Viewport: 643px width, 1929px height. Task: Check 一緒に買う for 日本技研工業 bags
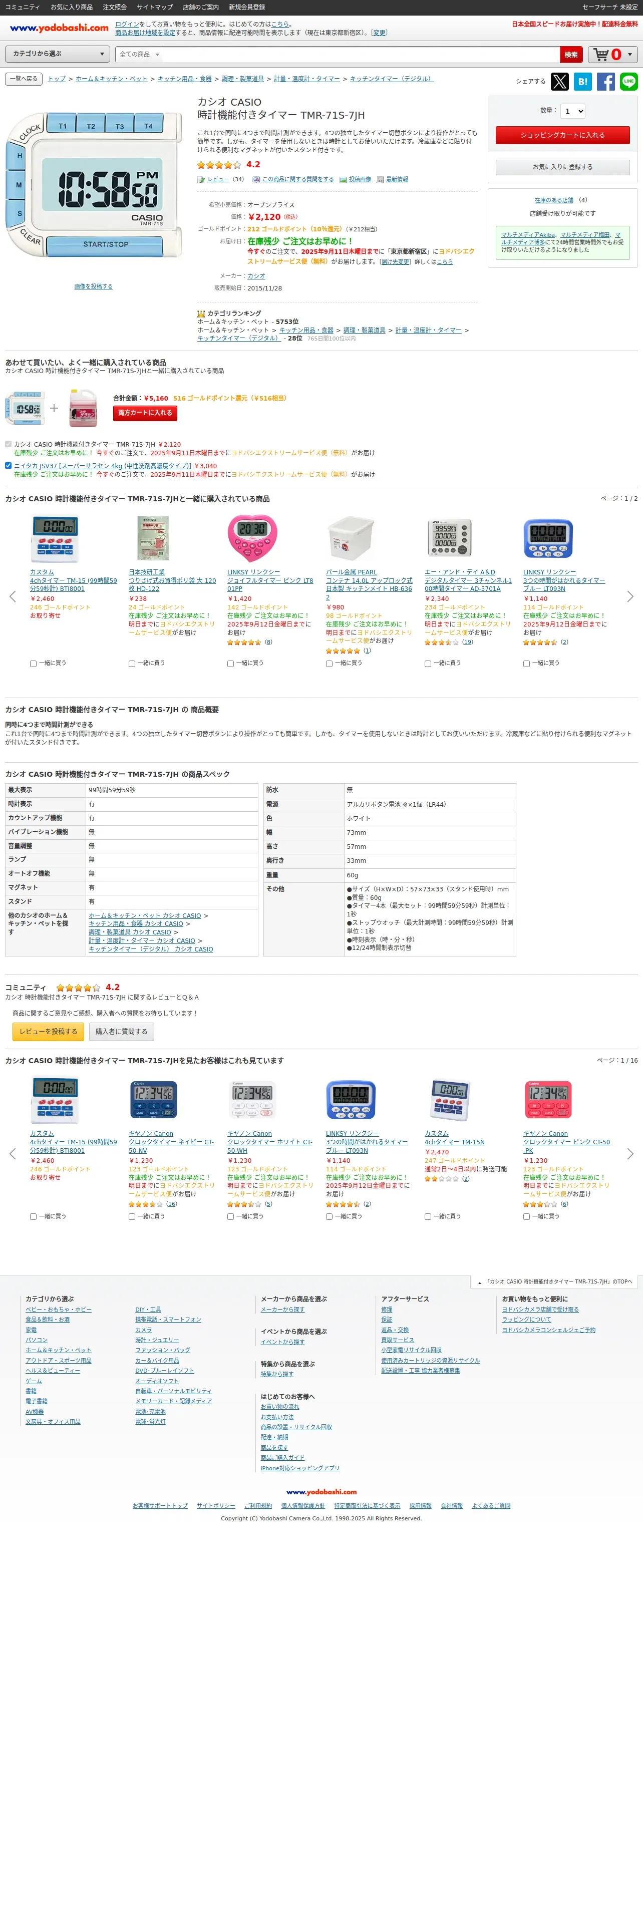(x=132, y=664)
